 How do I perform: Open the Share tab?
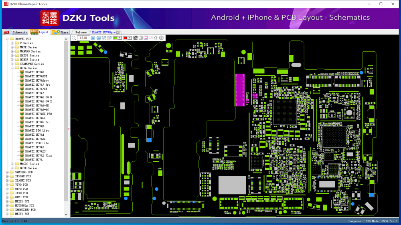(61, 32)
